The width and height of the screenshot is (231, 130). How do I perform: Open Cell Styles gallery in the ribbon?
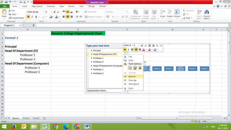tap(154, 14)
